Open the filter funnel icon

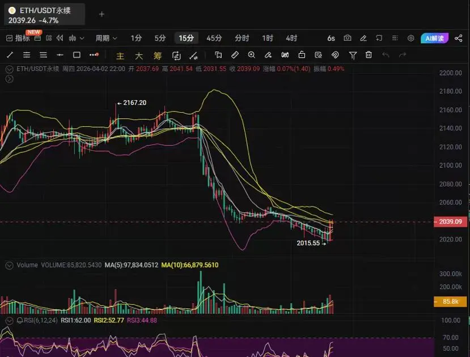(x=353, y=56)
